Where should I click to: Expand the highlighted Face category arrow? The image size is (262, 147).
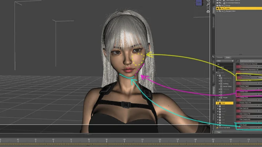218,103
